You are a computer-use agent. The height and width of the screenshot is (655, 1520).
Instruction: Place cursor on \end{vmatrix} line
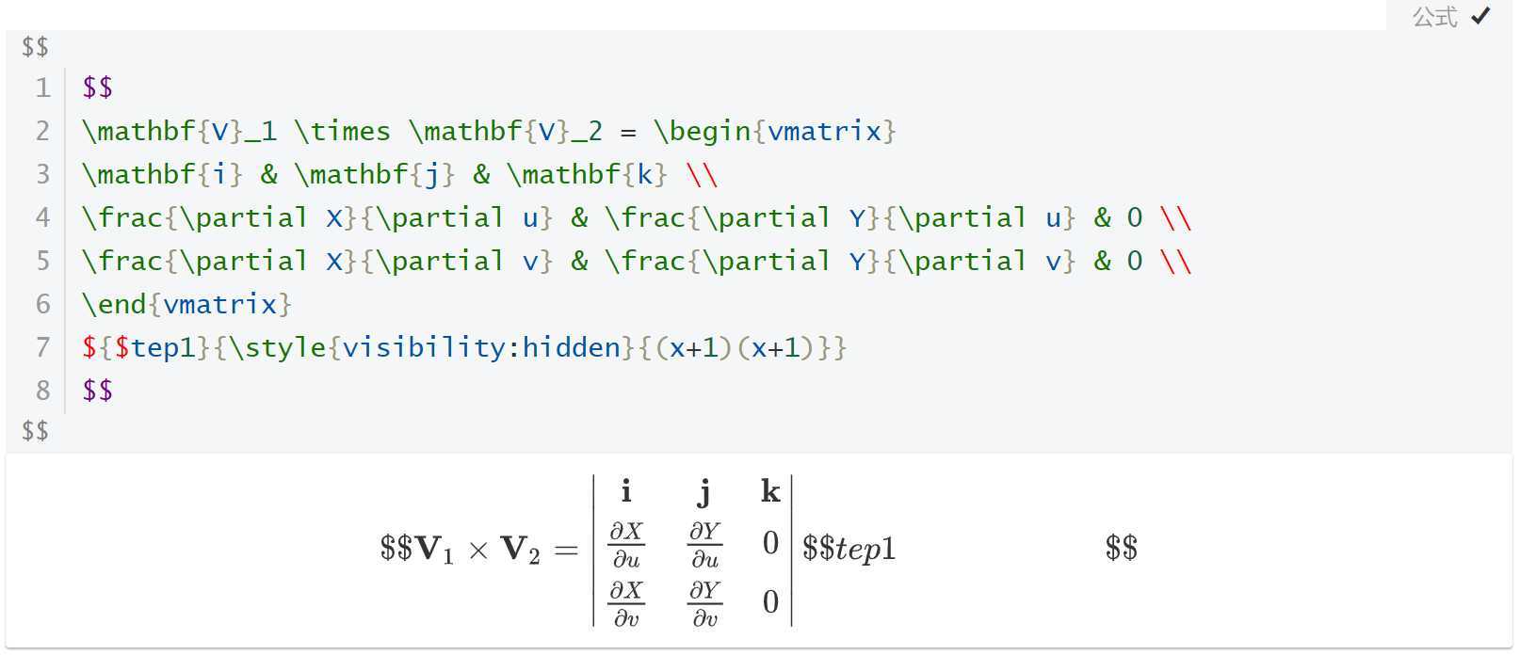[187, 304]
